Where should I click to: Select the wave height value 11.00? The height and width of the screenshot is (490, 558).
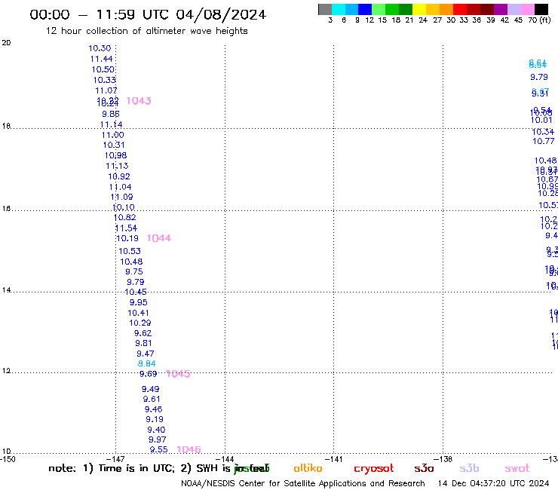[113, 135]
